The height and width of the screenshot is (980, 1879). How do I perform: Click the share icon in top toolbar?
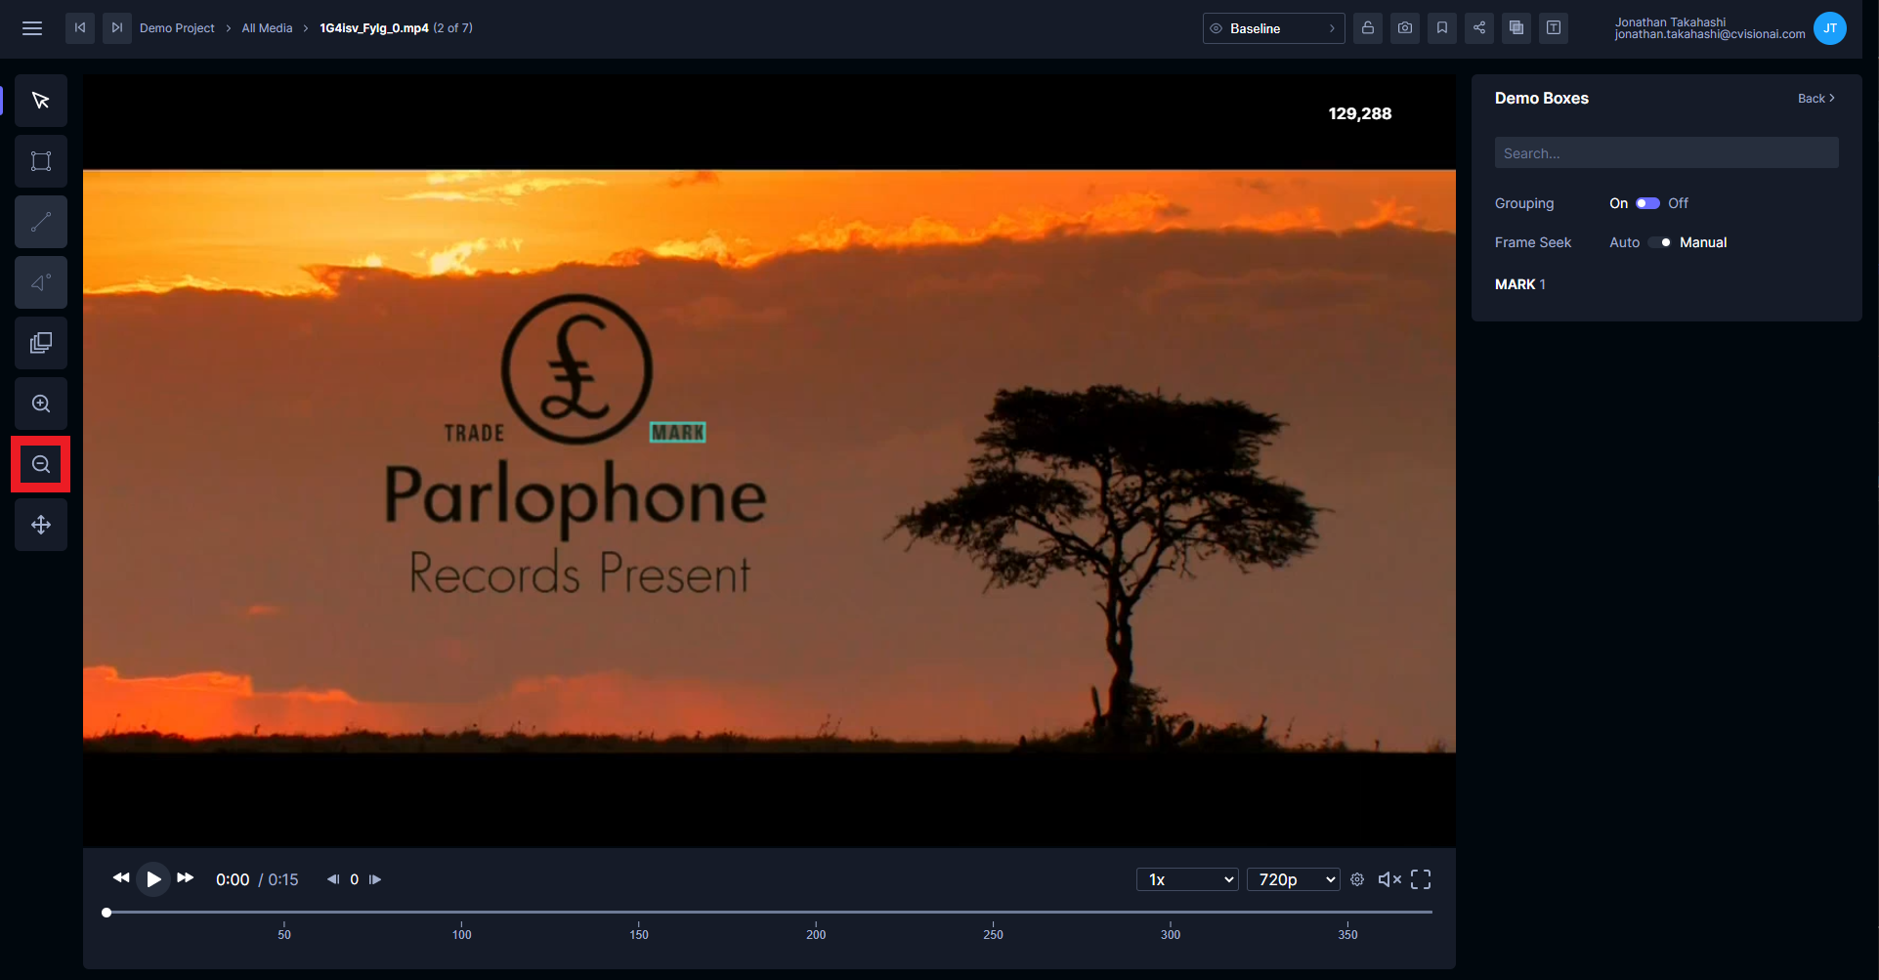(1479, 28)
